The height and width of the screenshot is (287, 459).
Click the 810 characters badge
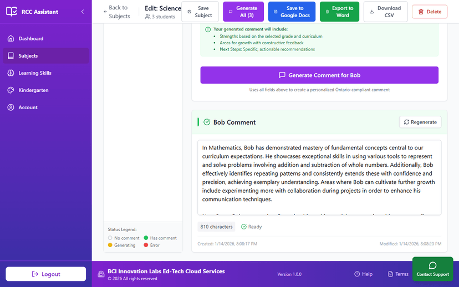pos(216,227)
